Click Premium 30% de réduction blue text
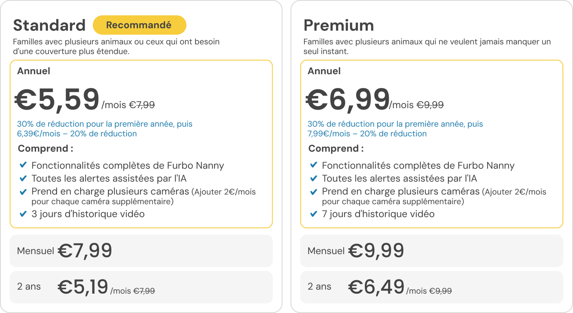The height and width of the screenshot is (313, 573). (395, 129)
